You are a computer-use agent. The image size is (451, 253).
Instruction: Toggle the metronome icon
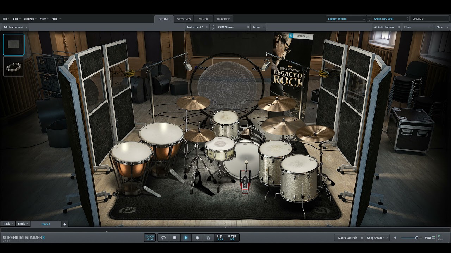click(x=208, y=238)
